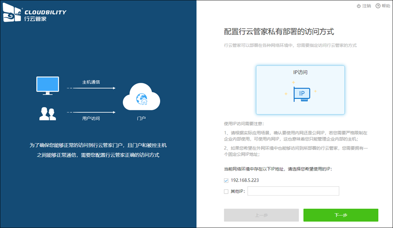Viewport: 393px width, 228px height.
Task: Click the 门户 label under the cloud
Action: pos(141,119)
